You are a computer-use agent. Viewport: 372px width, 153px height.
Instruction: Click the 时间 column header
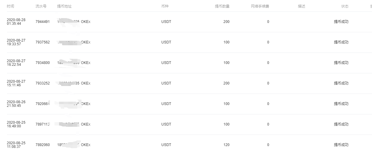click(10, 6)
